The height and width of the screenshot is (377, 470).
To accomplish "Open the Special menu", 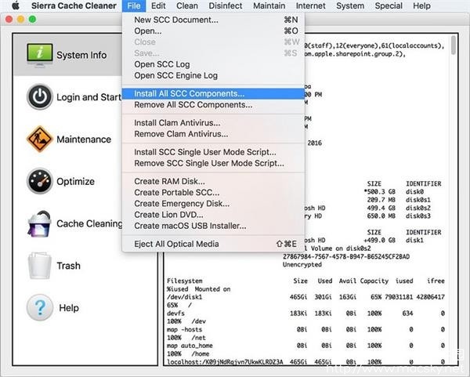I will [x=389, y=5].
